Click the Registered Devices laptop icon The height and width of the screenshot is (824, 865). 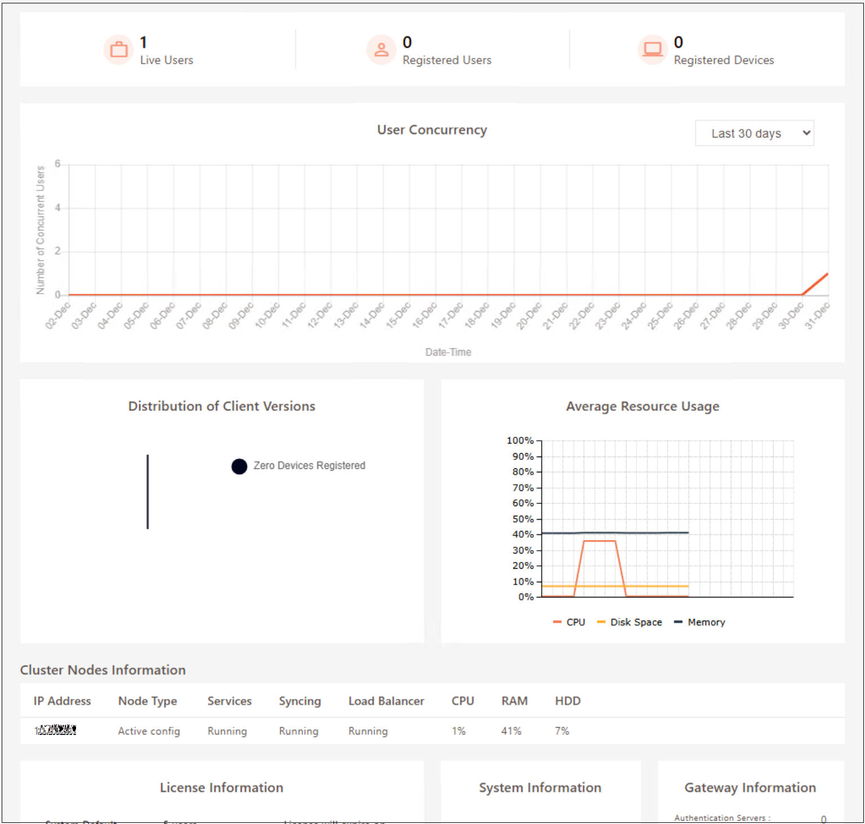point(653,50)
